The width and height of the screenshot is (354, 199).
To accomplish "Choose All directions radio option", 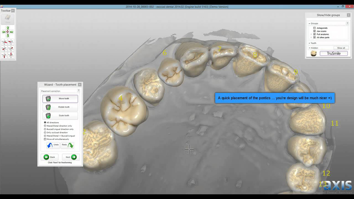I will tap(45, 122).
